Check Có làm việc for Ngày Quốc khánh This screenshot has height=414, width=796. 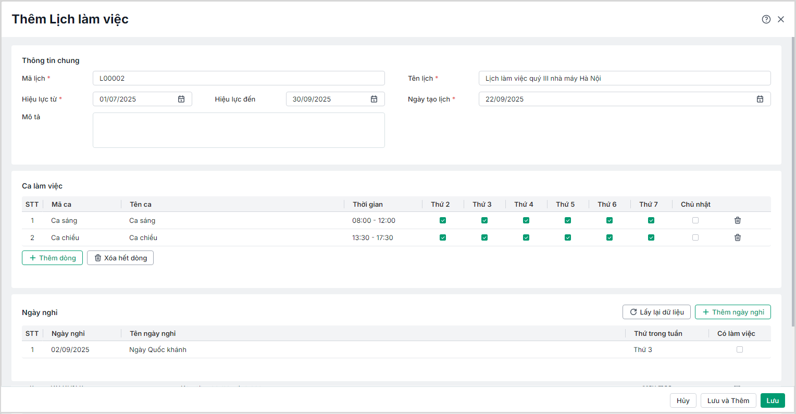(x=740, y=349)
